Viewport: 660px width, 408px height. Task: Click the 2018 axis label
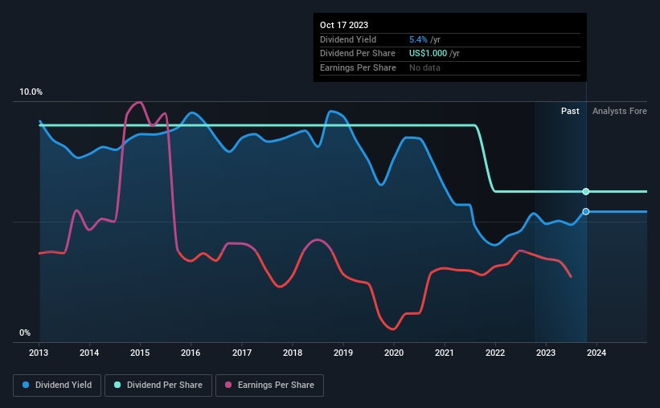point(293,353)
